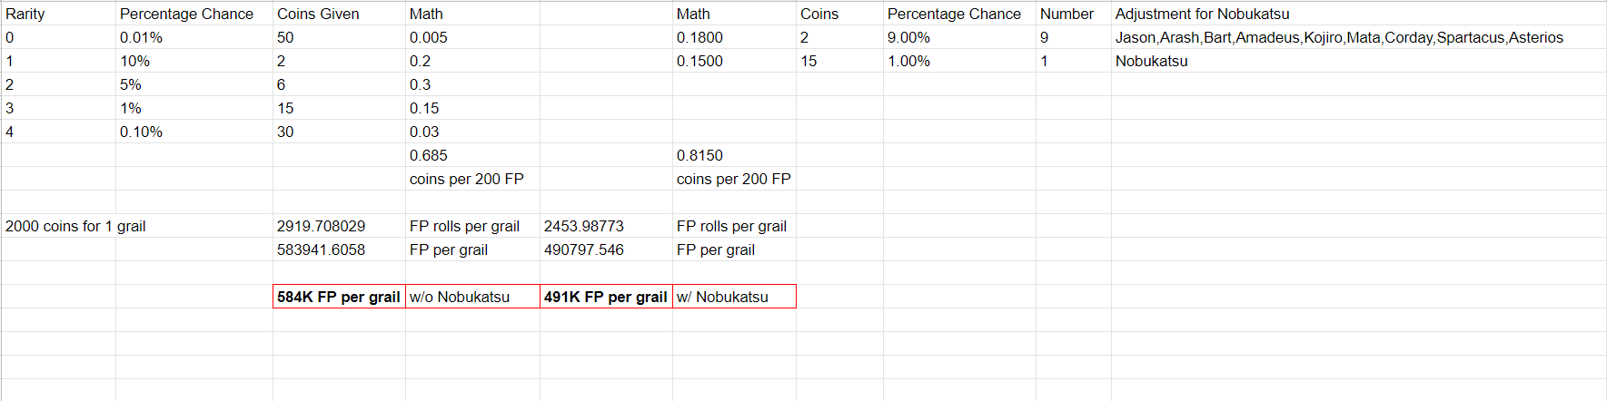1607x401 pixels.
Task: Select the cell with value 2453.98773
Action: [x=606, y=226]
